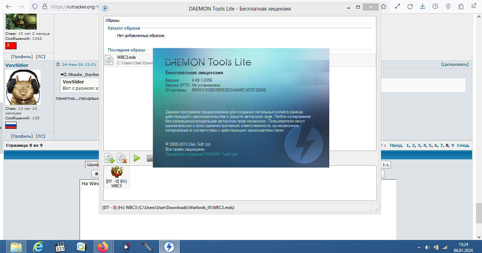Click the site padlock icon in address bar
This screenshot has width=482, height=253.
44,6
